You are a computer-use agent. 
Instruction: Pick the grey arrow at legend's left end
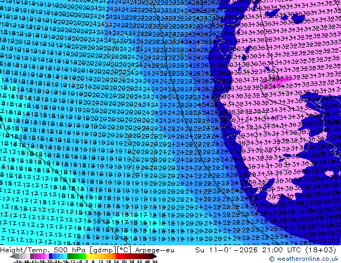(12, 257)
